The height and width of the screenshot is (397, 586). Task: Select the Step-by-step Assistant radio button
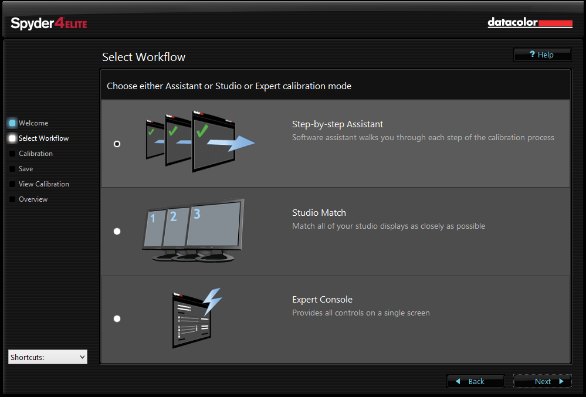coord(117,143)
